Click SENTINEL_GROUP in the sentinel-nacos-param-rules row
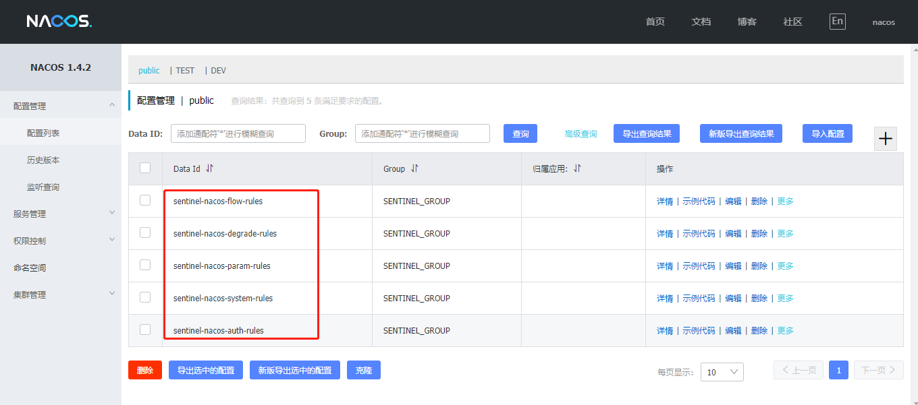 tap(416, 266)
